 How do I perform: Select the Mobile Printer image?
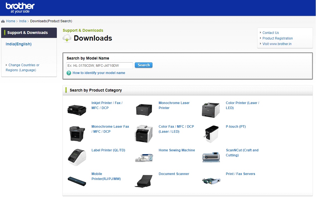click(77, 181)
